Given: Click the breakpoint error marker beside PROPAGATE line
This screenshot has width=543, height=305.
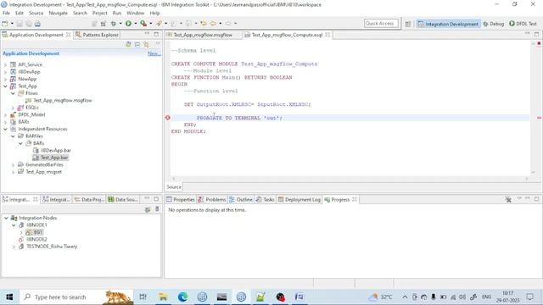Looking at the screenshot, I should point(168,118).
